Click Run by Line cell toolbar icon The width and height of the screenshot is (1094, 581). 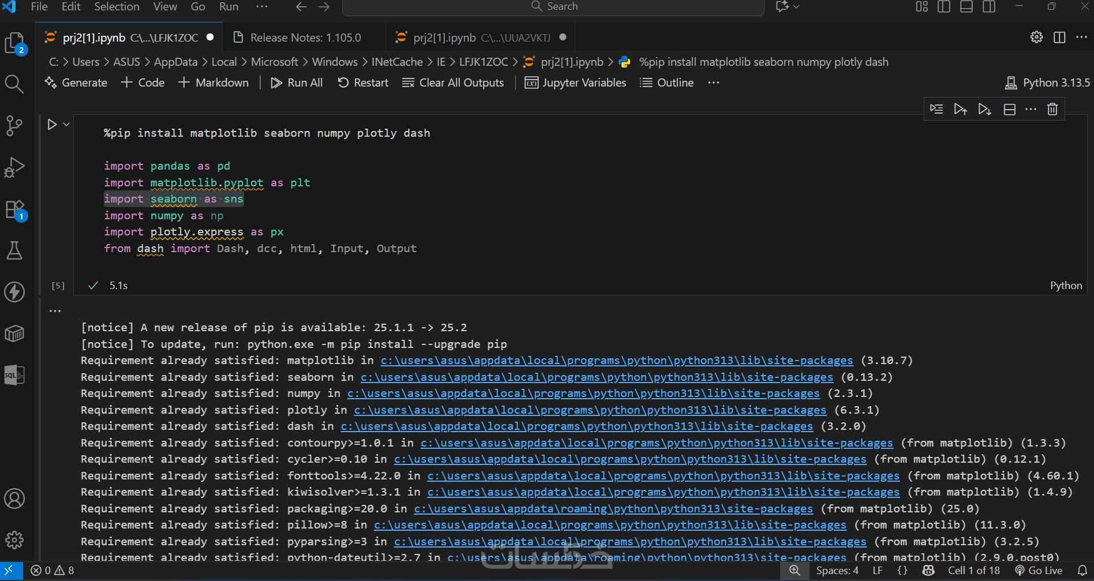point(936,109)
